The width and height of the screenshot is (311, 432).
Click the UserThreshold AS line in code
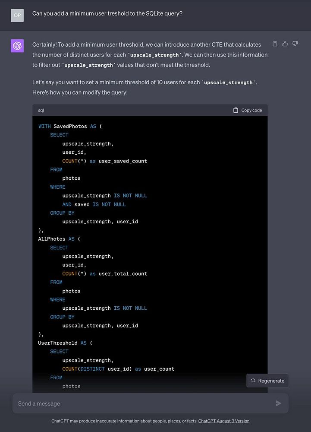pos(65,343)
